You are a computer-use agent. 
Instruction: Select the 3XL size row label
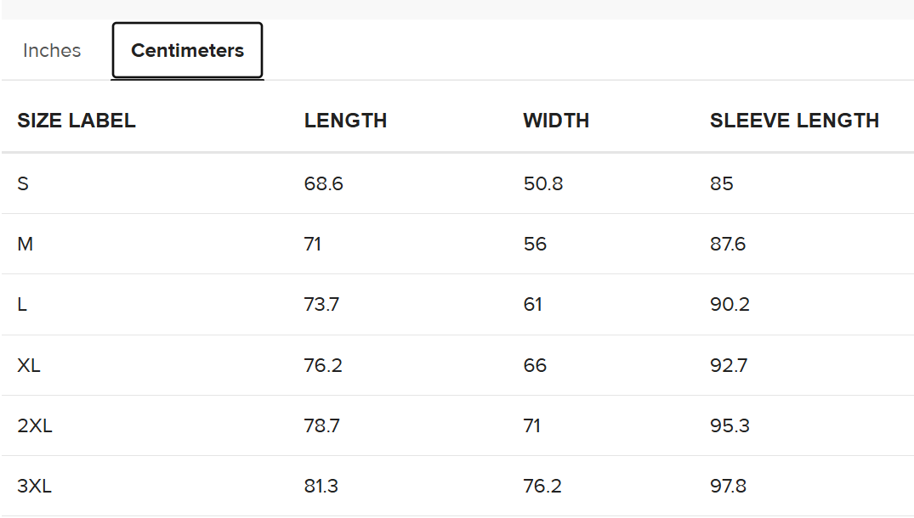34,486
